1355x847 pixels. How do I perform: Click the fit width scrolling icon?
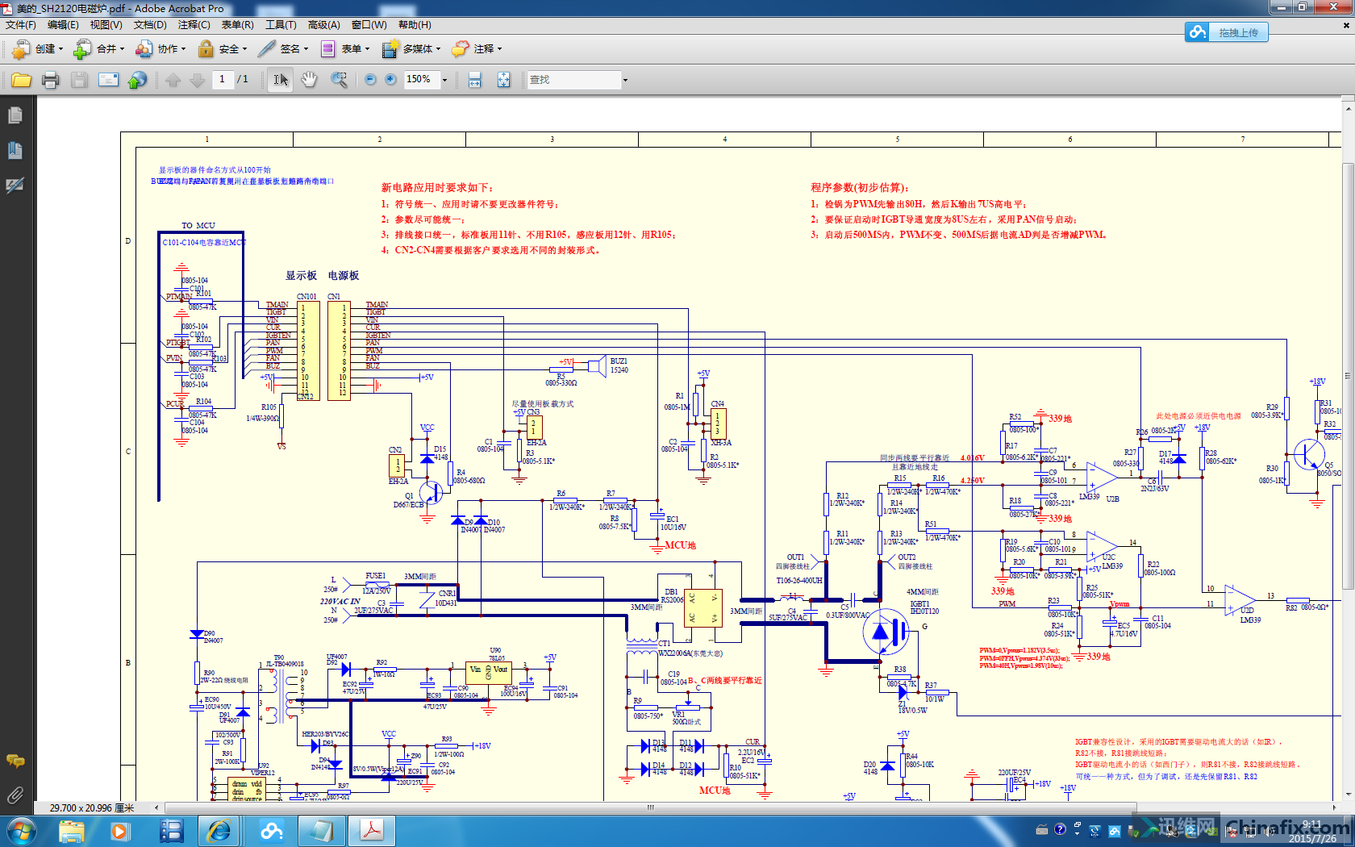pos(474,80)
